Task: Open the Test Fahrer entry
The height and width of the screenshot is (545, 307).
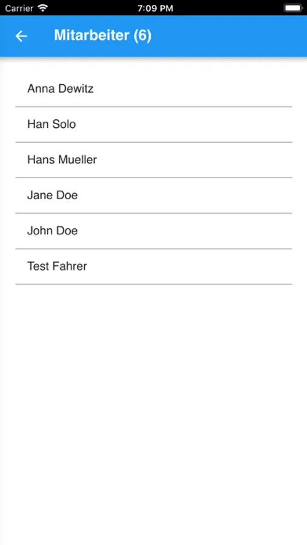Action: tap(154, 266)
